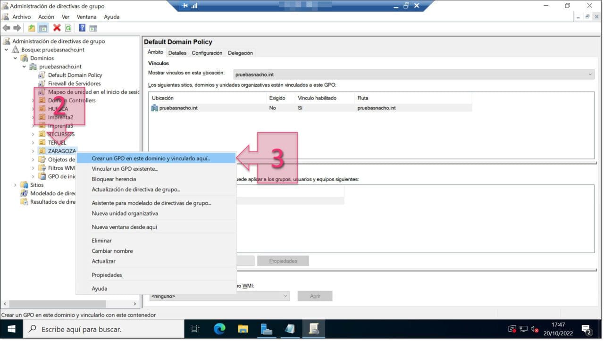Click the TERUEL organizational unit icon

pos(42,142)
